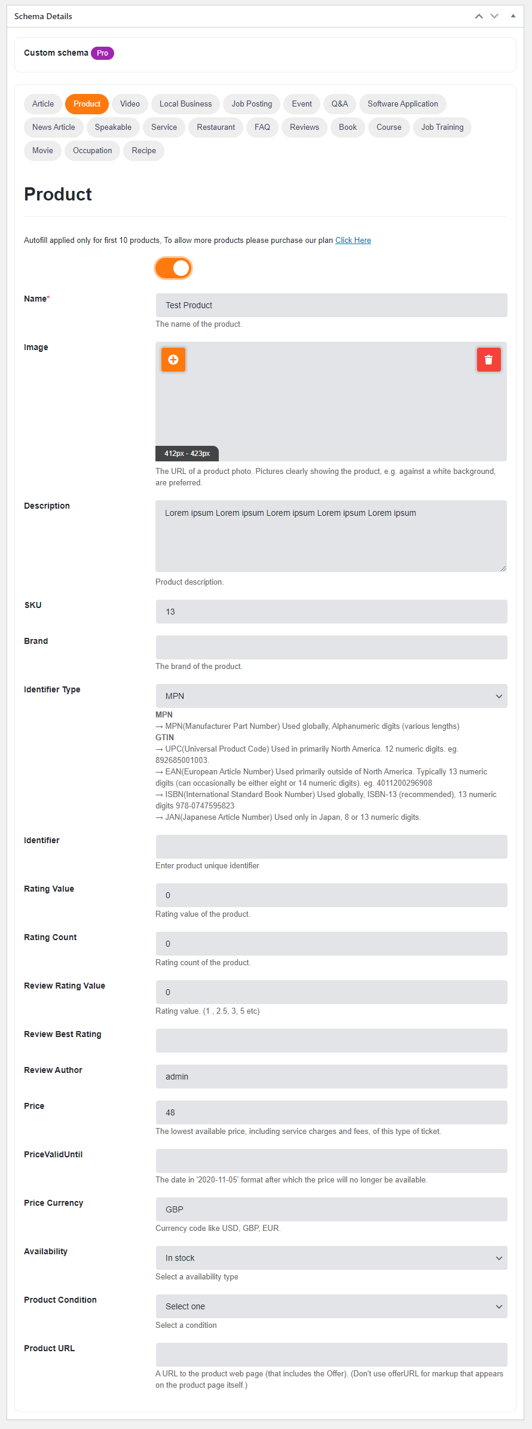
Task: Click into the Description textarea
Action: tap(331, 536)
